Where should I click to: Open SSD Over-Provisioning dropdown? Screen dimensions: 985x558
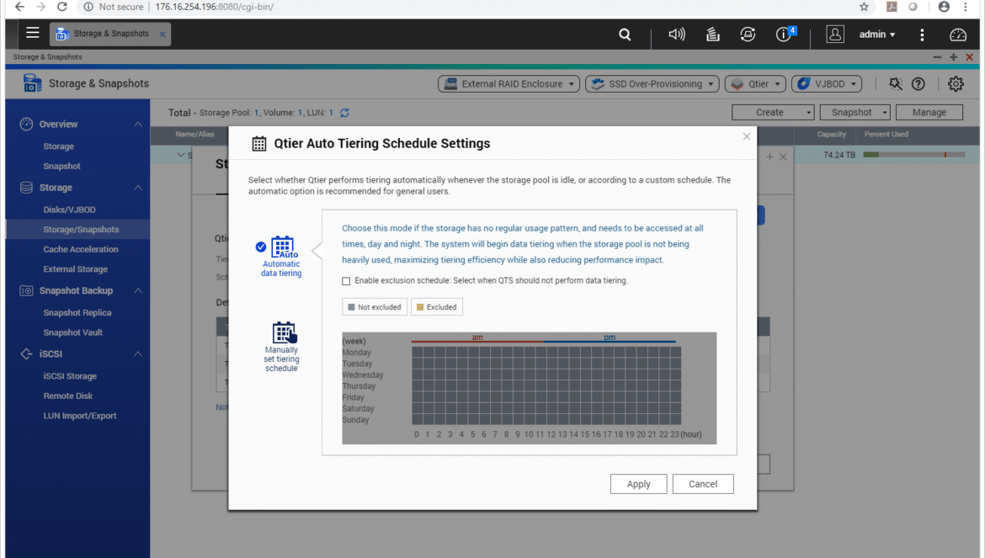[x=652, y=83]
